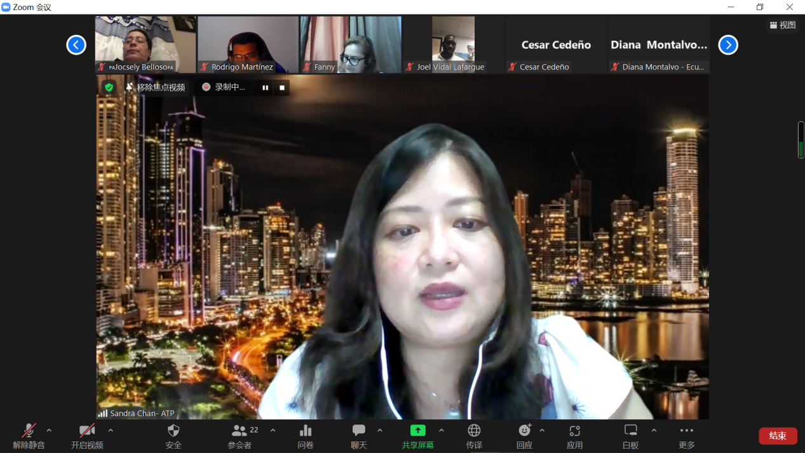
Task: Click the red 结束 end meeting button
Action: (778, 436)
